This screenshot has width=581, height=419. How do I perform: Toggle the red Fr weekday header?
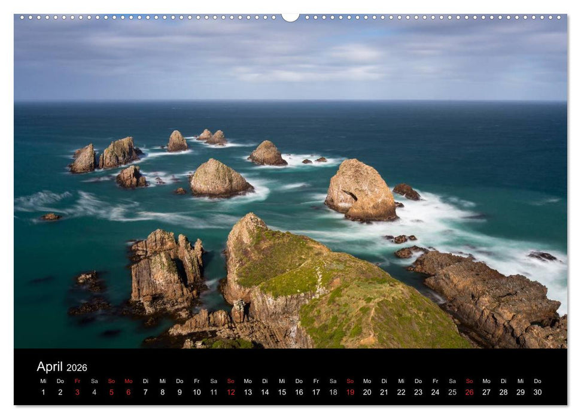[x=77, y=379]
